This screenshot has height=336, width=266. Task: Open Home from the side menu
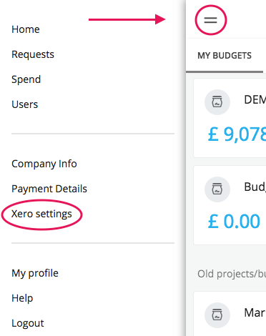coord(26,29)
